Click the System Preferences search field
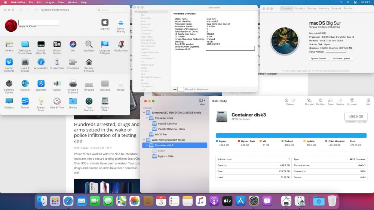Viewport: 374px width, 210px height. coord(112,10)
